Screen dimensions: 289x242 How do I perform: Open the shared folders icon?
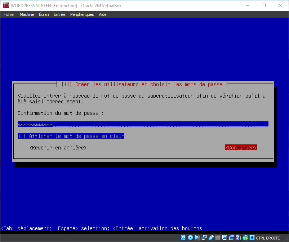[218, 238]
